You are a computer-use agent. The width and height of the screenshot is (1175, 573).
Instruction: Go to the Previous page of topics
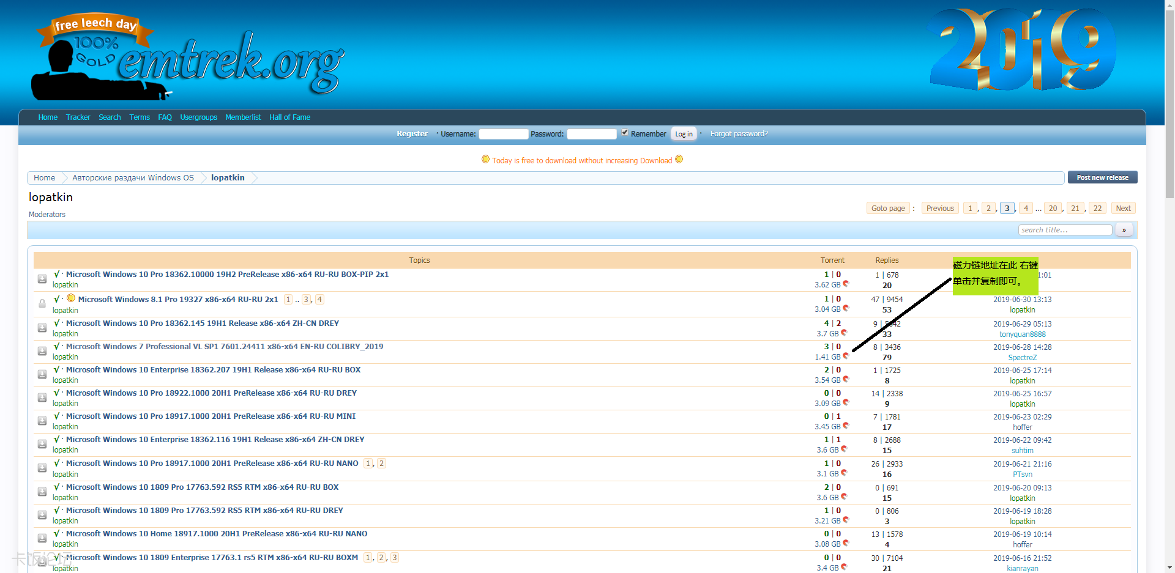pyautogui.click(x=940, y=209)
